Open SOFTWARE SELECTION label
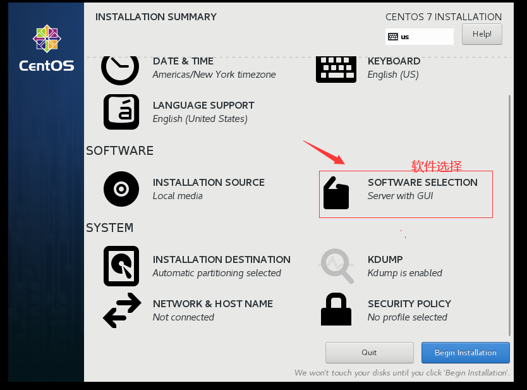Viewport: 527px width, 390px height. point(423,182)
